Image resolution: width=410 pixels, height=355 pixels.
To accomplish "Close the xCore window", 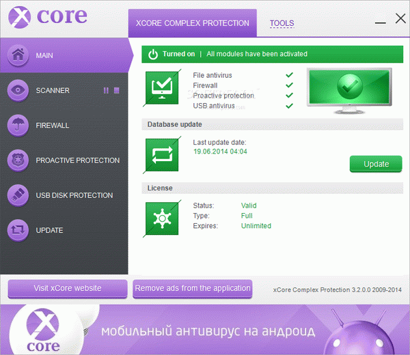I will point(400,18).
